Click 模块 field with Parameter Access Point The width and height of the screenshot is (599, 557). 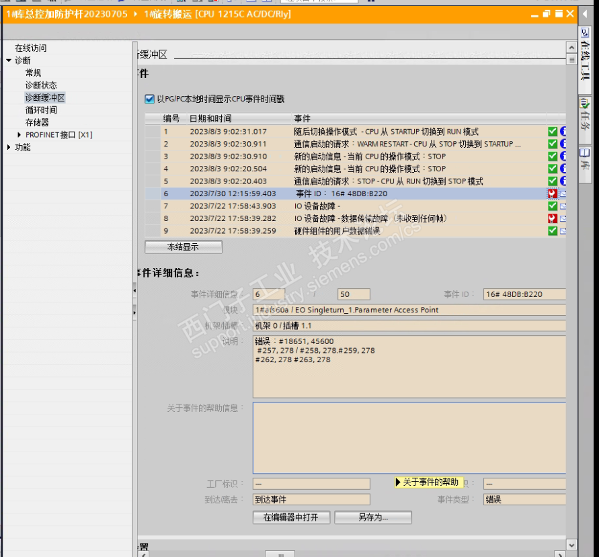[409, 310]
